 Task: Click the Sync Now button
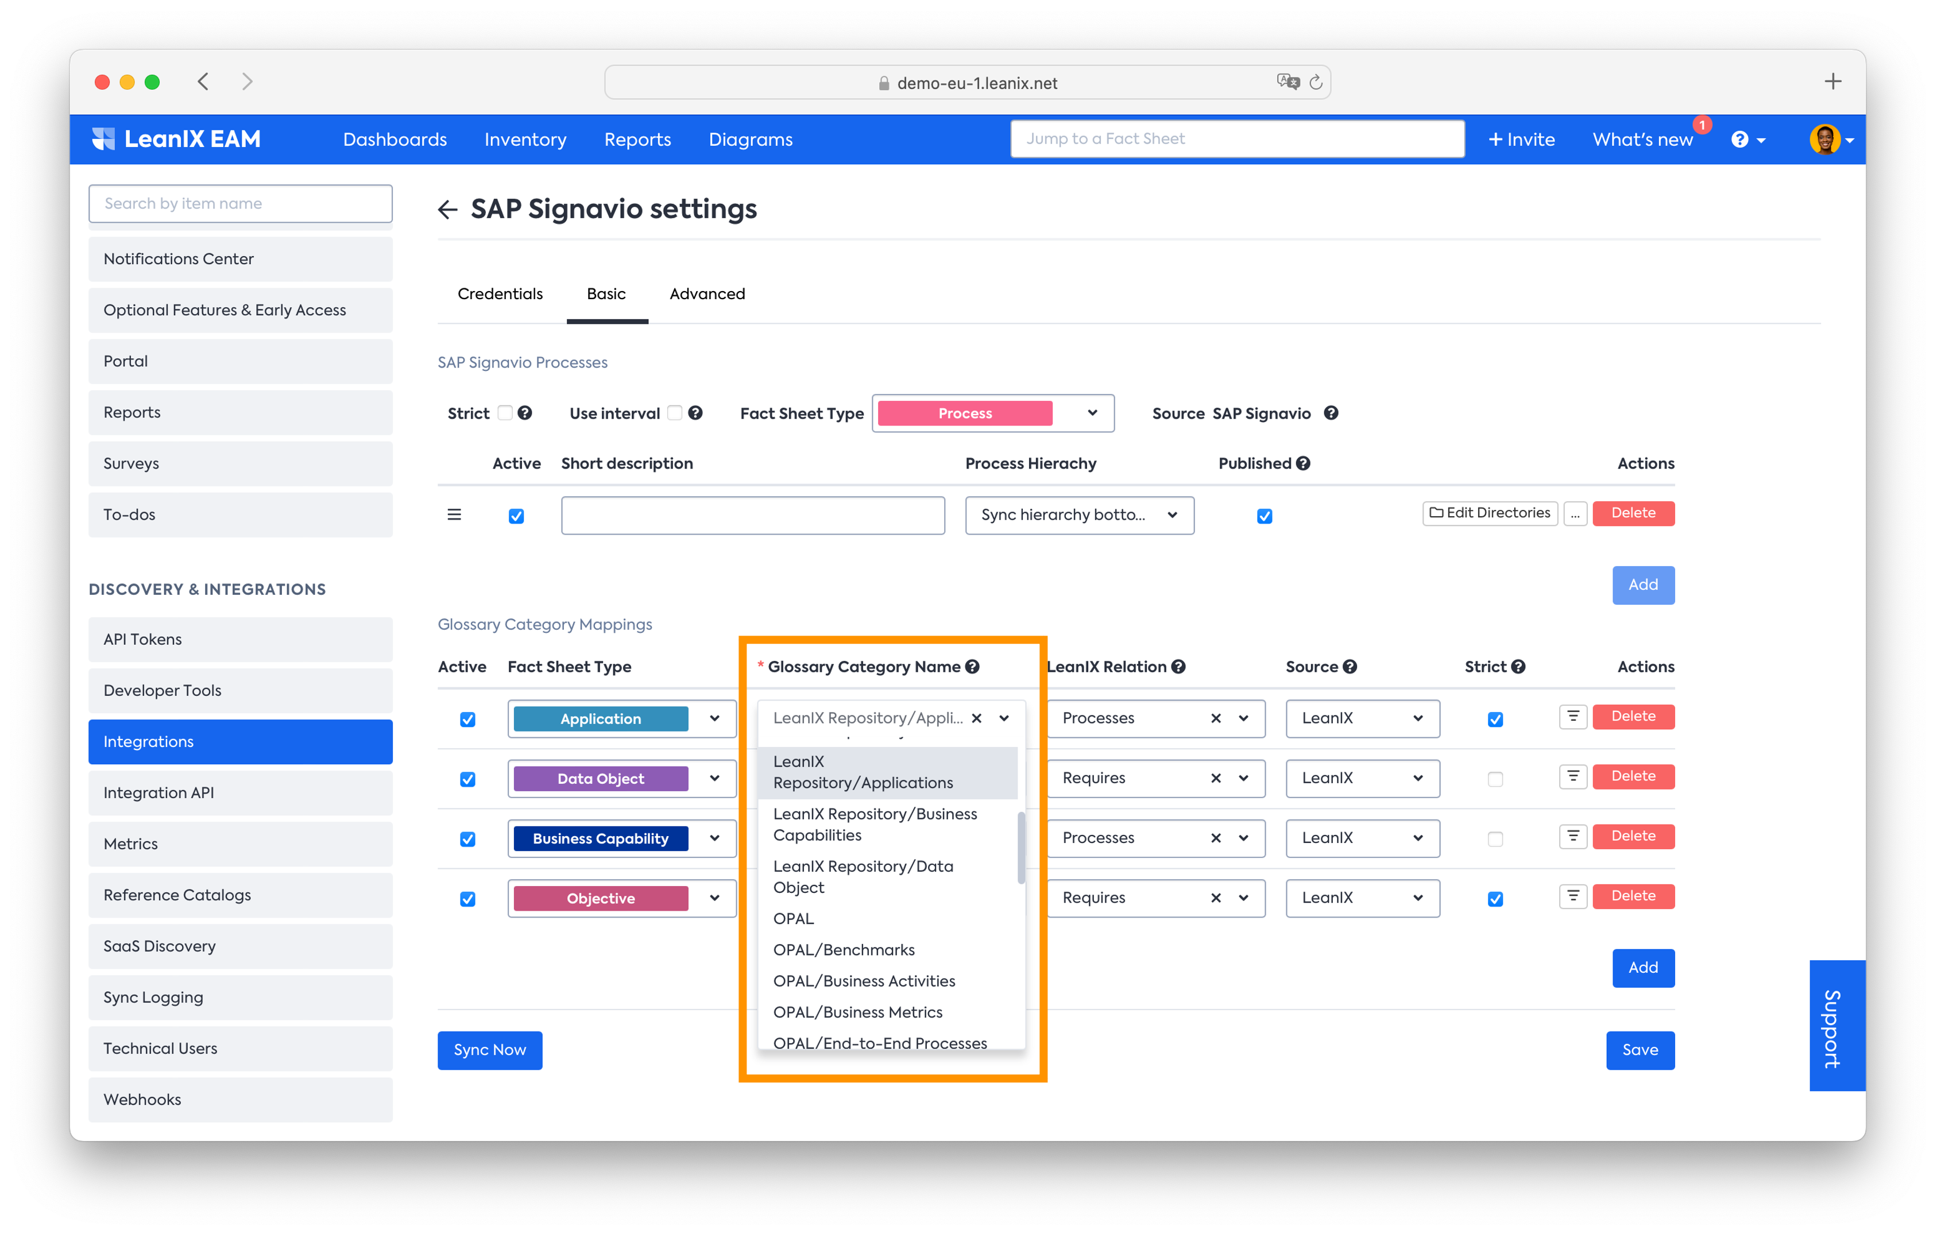490,1050
